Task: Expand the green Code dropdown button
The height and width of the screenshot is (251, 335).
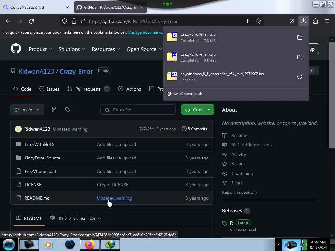Action: pyautogui.click(x=197, y=110)
